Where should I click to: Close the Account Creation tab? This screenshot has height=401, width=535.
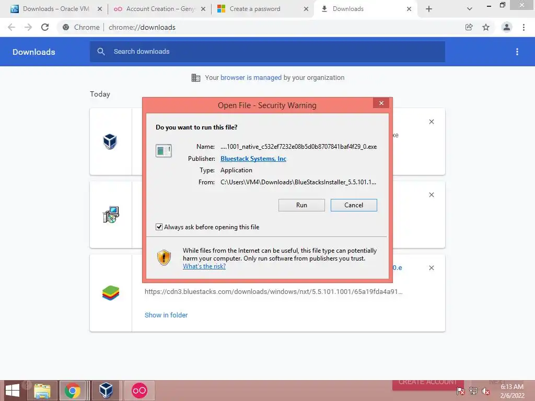click(x=203, y=9)
